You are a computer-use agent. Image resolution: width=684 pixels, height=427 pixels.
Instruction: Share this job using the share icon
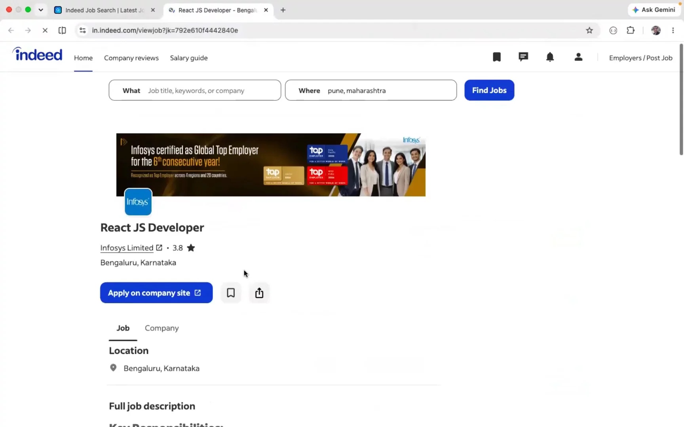pos(259,293)
